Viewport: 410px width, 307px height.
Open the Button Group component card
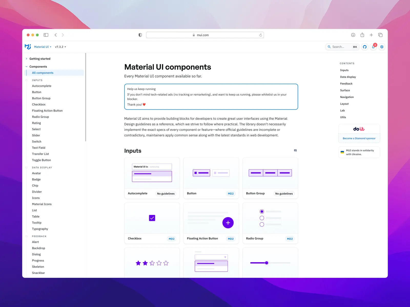point(270,178)
